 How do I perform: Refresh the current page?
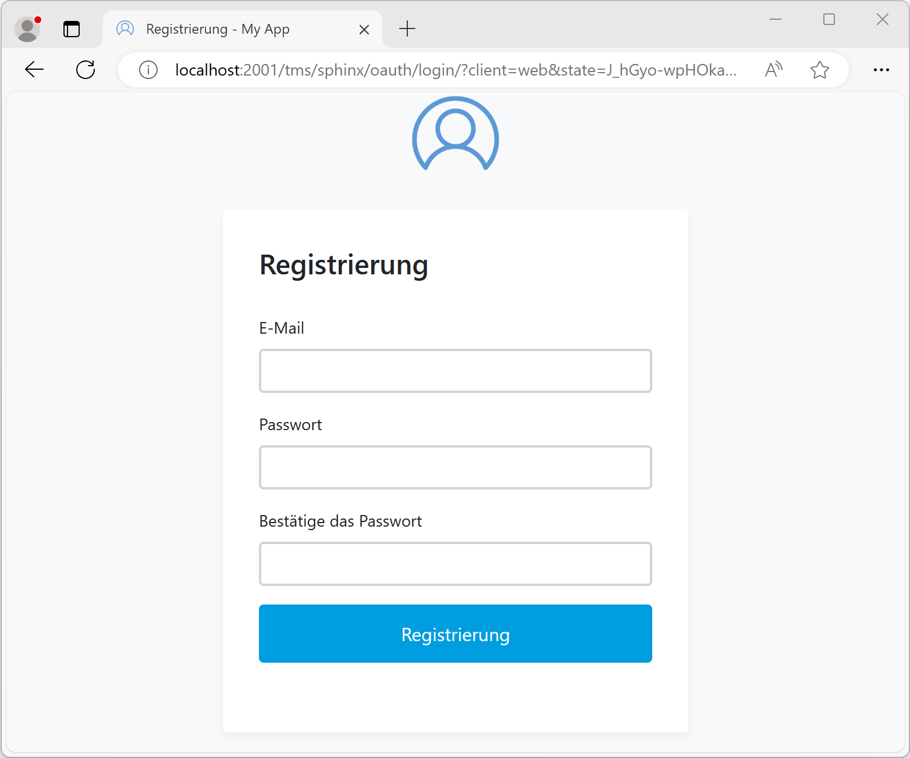coord(85,69)
